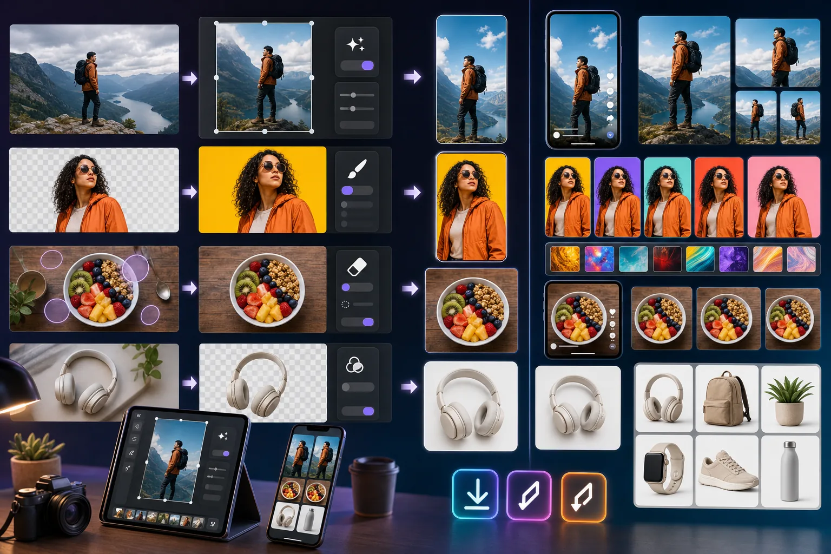The height and width of the screenshot is (554, 831).
Task: Select the sneaker product tile
Action: click(x=727, y=471)
